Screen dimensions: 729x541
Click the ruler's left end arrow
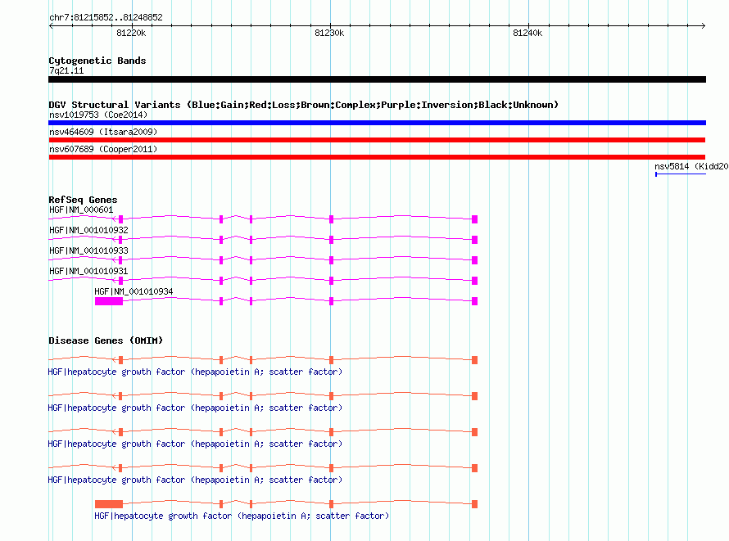coord(51,26)
